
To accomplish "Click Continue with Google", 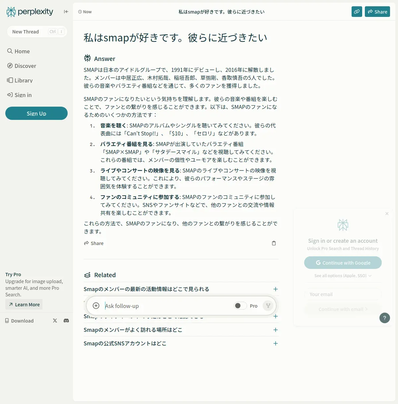I will click(343, 263).
